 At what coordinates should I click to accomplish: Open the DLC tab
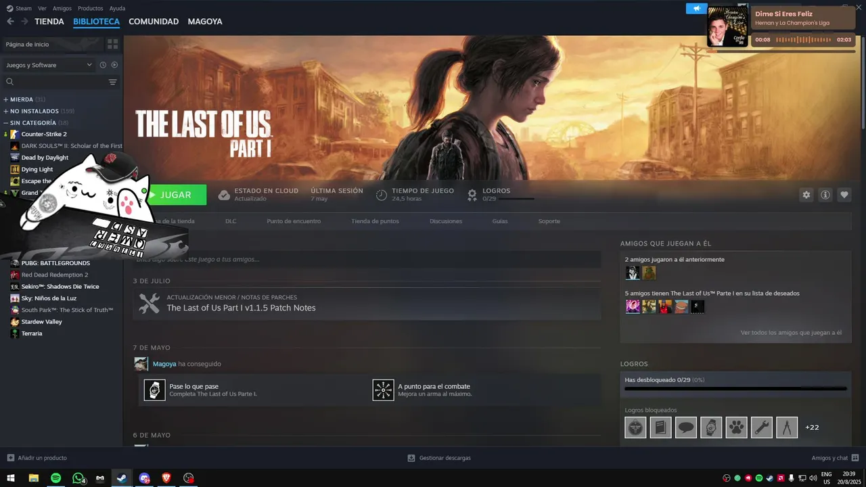click(231, 221)
